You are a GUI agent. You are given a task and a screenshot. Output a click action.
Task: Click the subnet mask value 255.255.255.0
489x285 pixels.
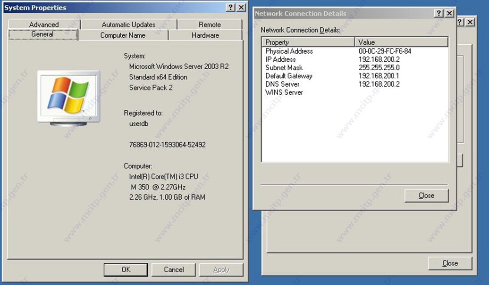click(379, 67)
